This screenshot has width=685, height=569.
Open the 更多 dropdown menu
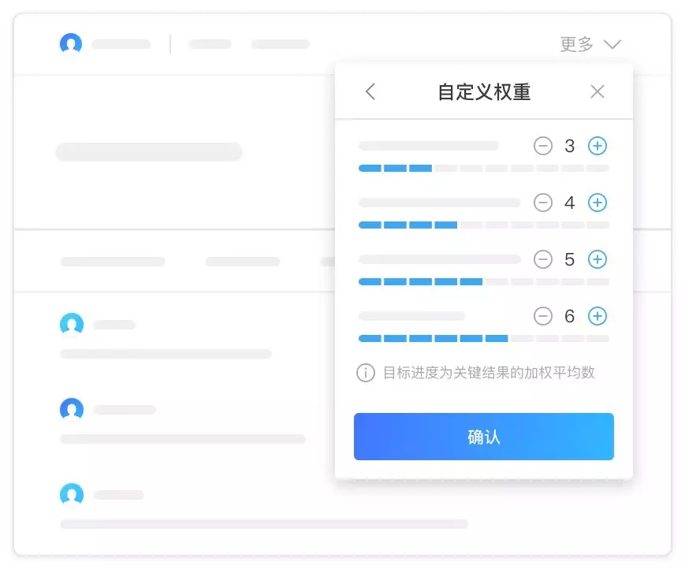tap(590, 44)
